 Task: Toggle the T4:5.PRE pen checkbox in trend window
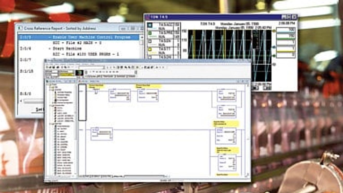point(150,33)
